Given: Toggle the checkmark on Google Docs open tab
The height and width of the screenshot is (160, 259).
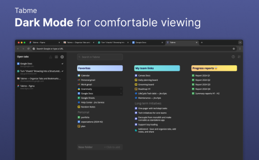Looking at the screenshot, I should (x=63, y=63).
